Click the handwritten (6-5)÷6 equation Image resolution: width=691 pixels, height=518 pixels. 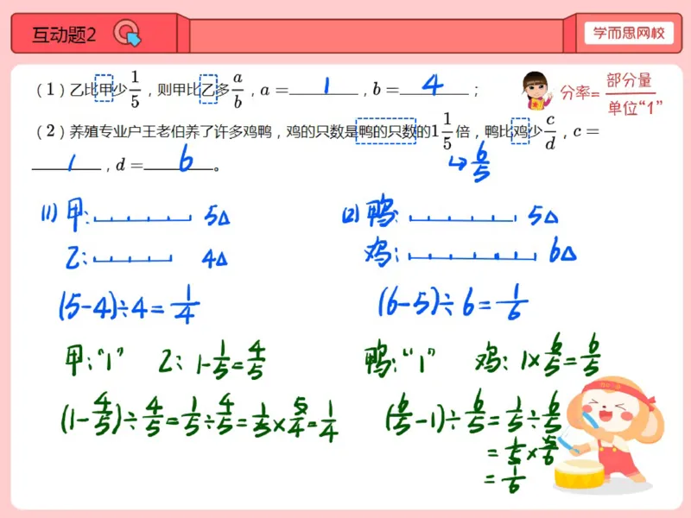pyautogui.click(x=453, y=301)
